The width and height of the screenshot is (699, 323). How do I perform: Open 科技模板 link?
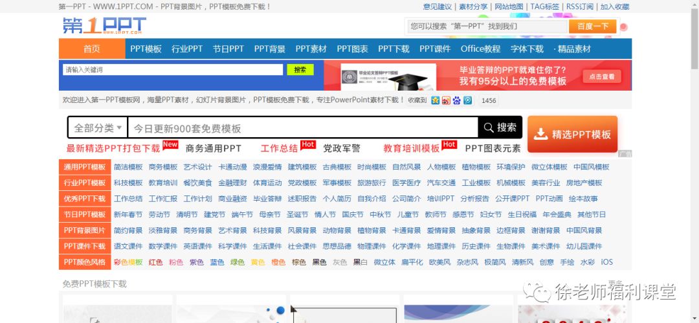(128, 183)
